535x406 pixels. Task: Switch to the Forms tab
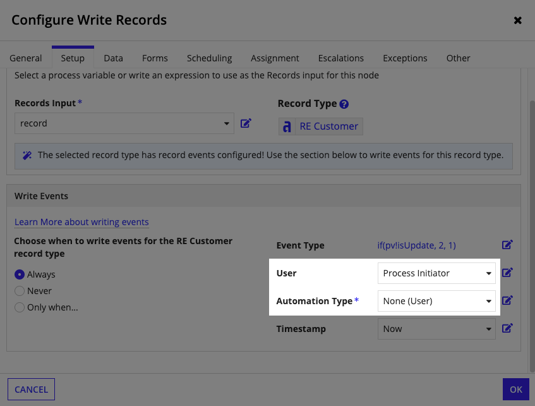[x=155, y=58]
